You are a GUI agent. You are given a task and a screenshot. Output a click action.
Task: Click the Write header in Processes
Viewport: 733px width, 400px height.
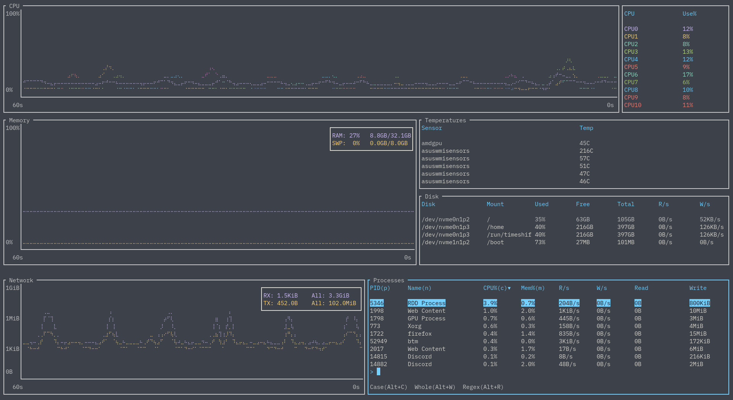(698, 288)
